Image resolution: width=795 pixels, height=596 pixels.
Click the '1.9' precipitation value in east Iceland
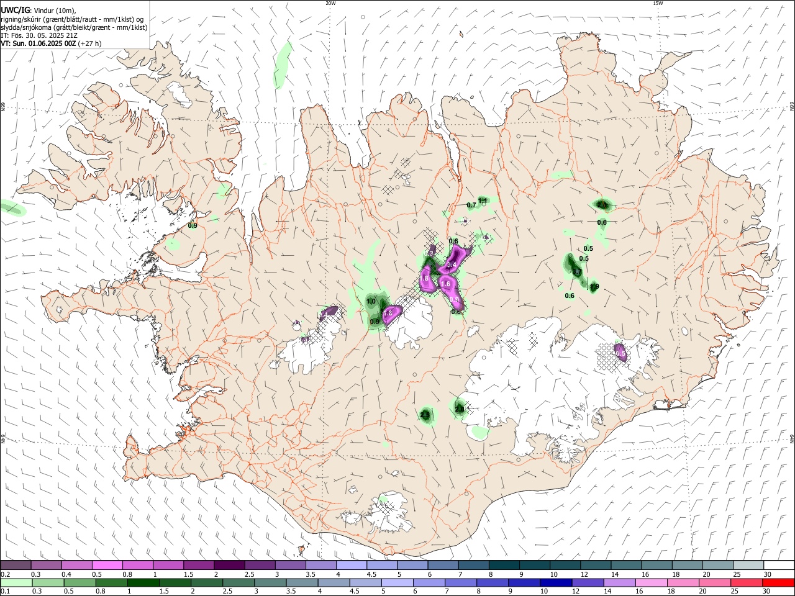coord(594,287)
